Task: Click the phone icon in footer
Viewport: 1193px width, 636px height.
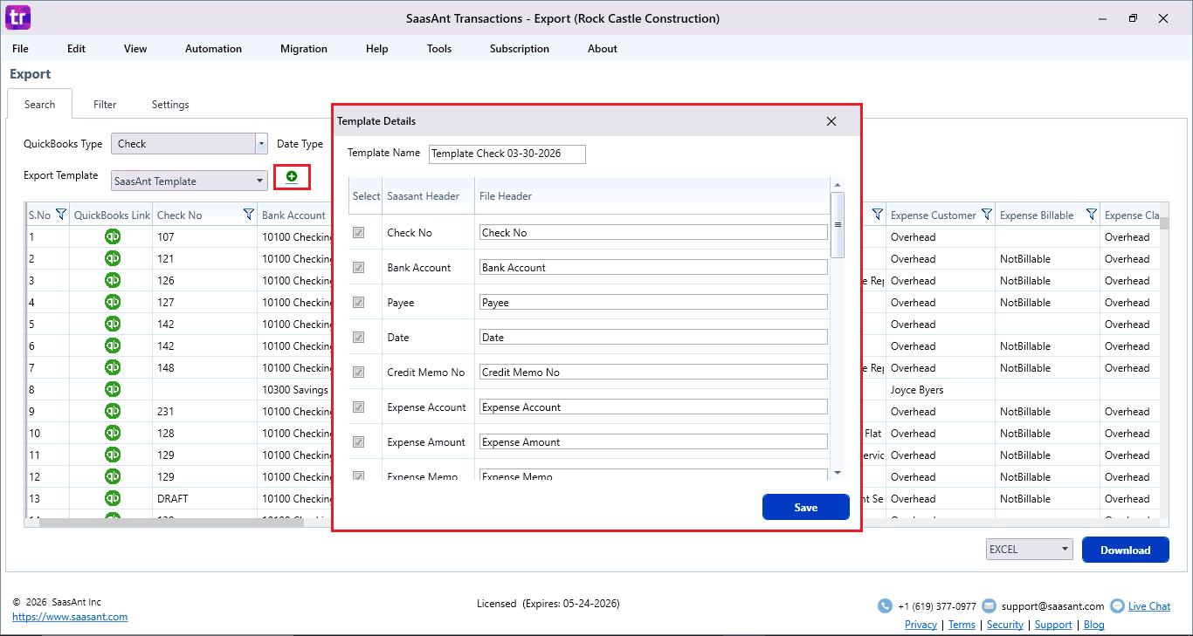Action: 885,606
